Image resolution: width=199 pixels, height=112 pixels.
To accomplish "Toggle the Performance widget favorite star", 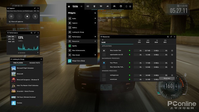I will coord(95,37).
